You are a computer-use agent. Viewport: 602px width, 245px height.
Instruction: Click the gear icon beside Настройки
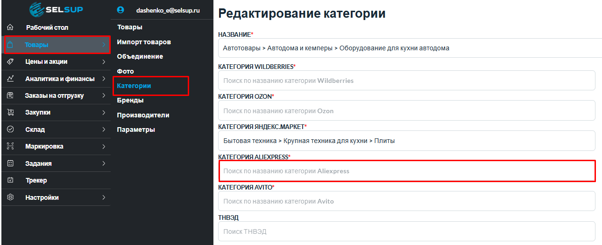click(x=10, y=197)
